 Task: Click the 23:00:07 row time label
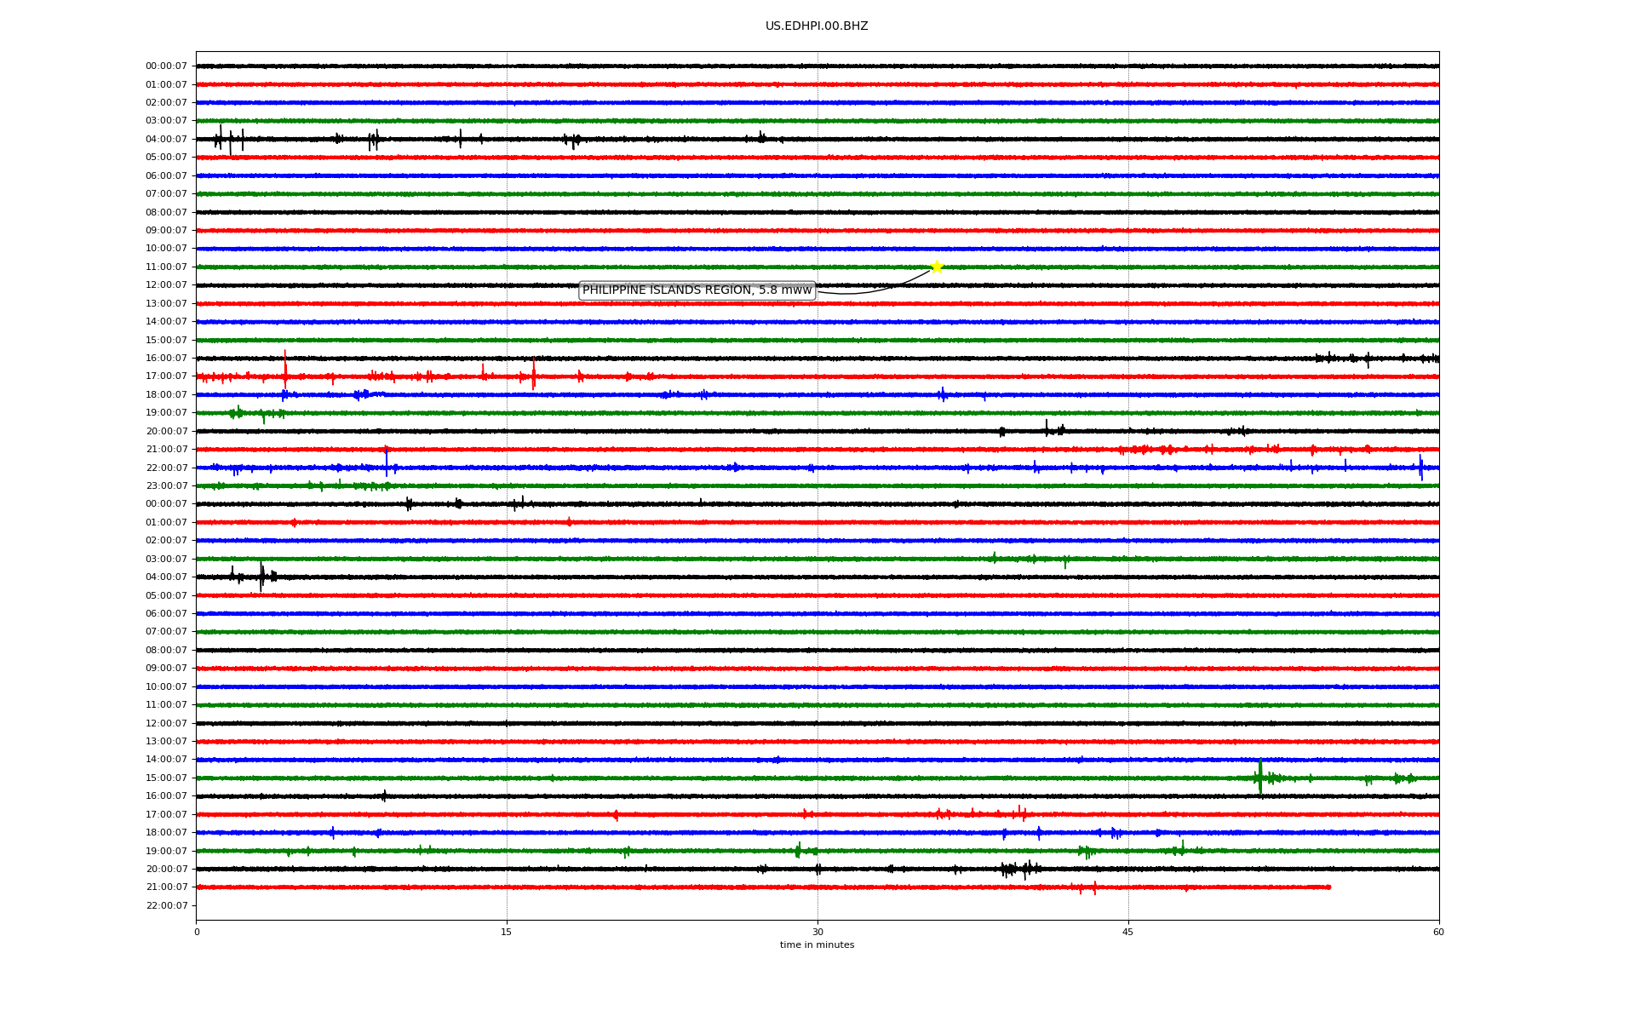(x=166, y=486)
